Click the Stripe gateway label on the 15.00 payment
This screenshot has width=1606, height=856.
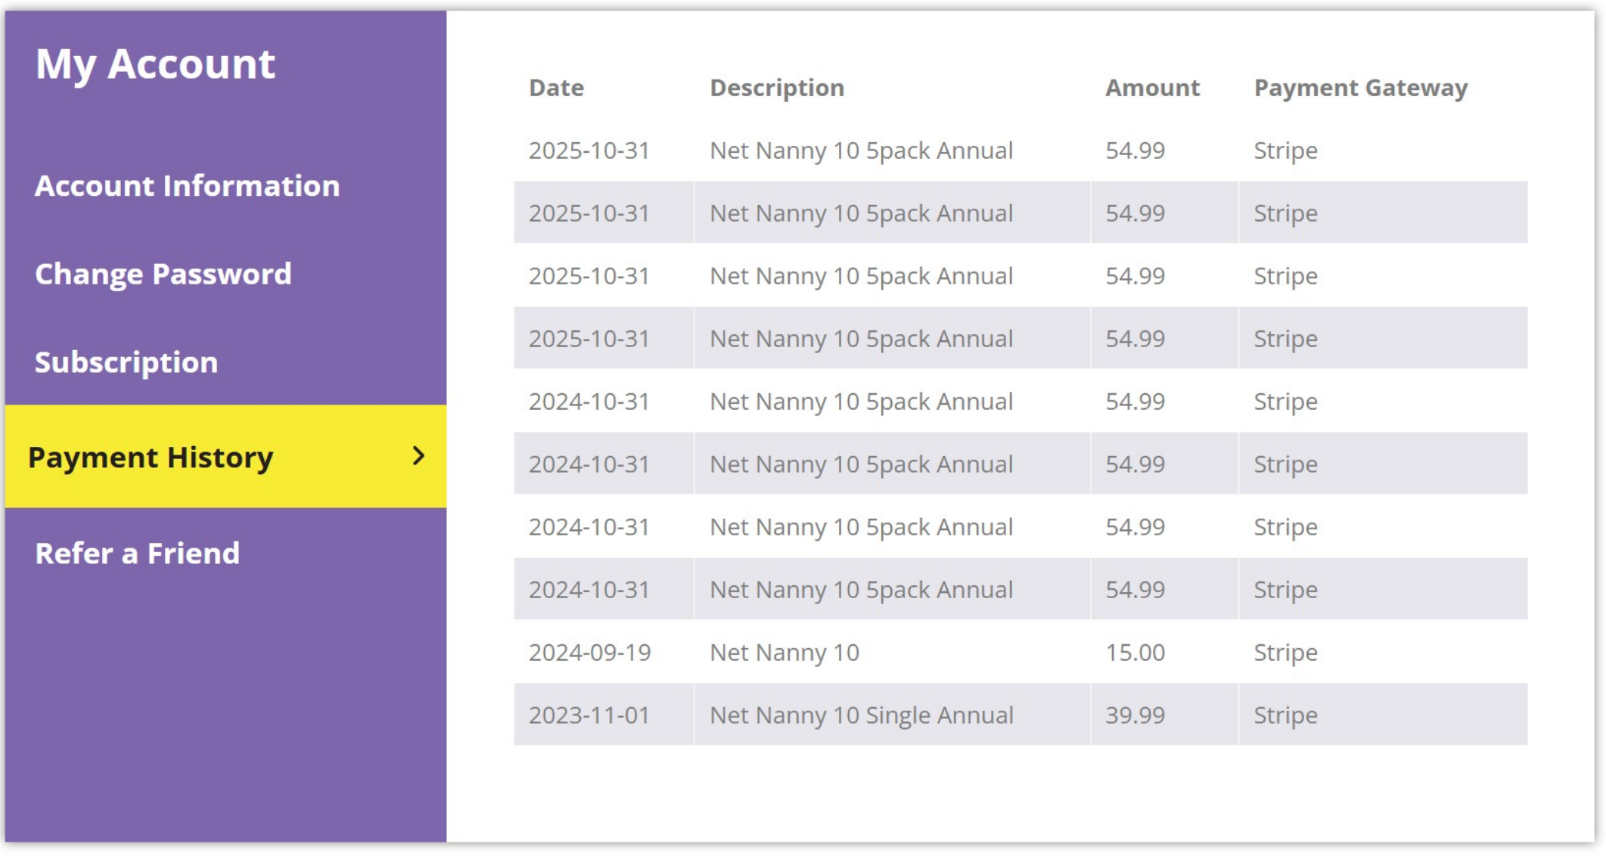[x=1285, y=652]
